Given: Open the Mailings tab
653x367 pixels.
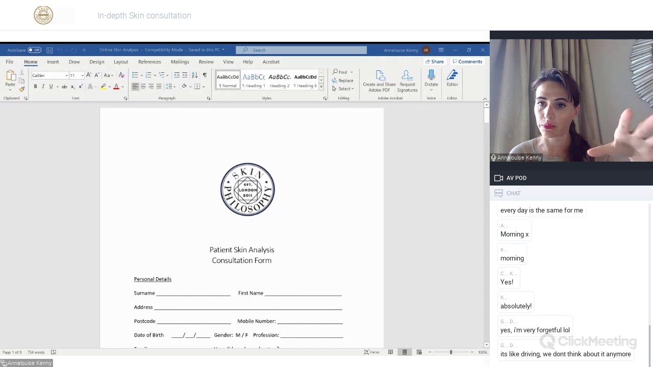Looking at the screenshot, I should click(x=180, y=62).
